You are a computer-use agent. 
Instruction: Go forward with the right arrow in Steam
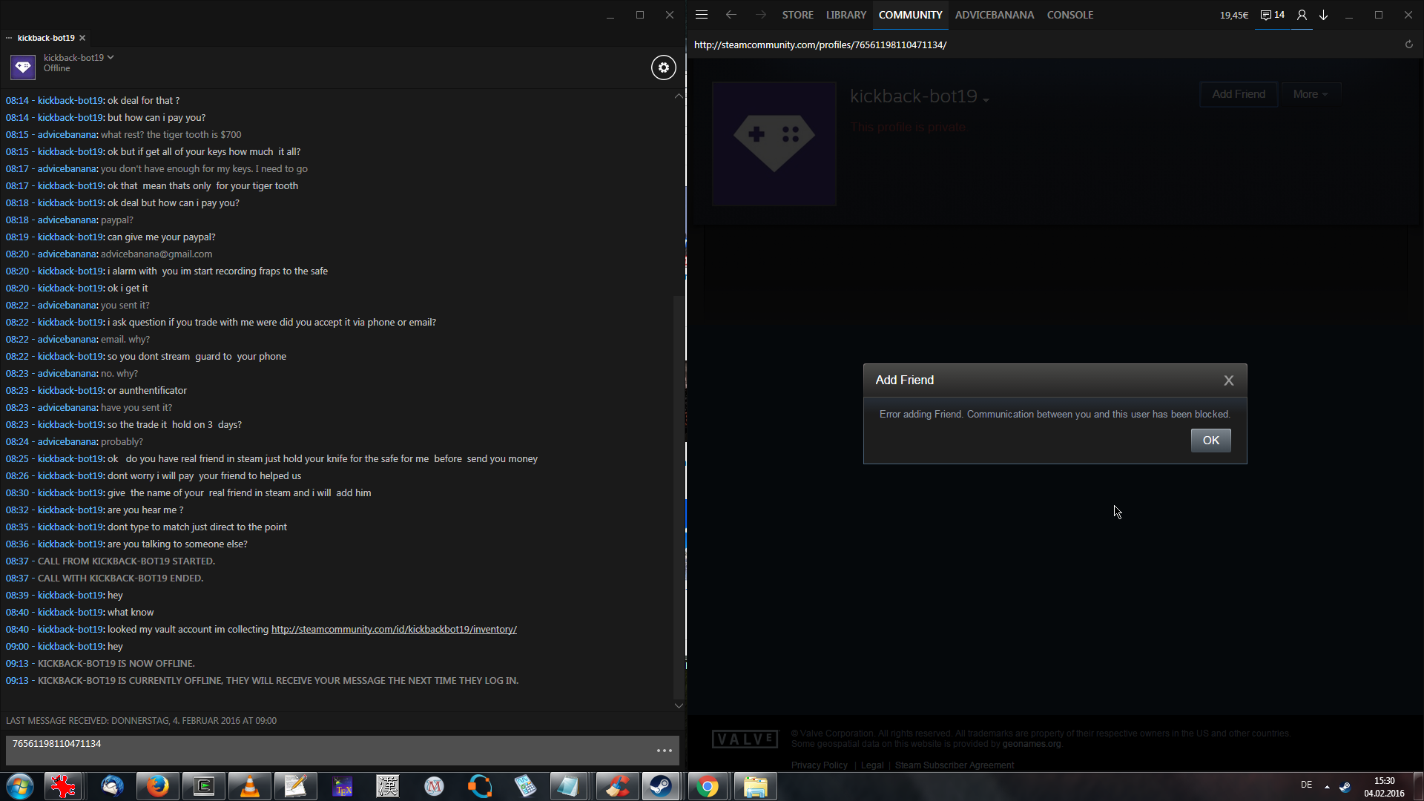coord(761,15)
